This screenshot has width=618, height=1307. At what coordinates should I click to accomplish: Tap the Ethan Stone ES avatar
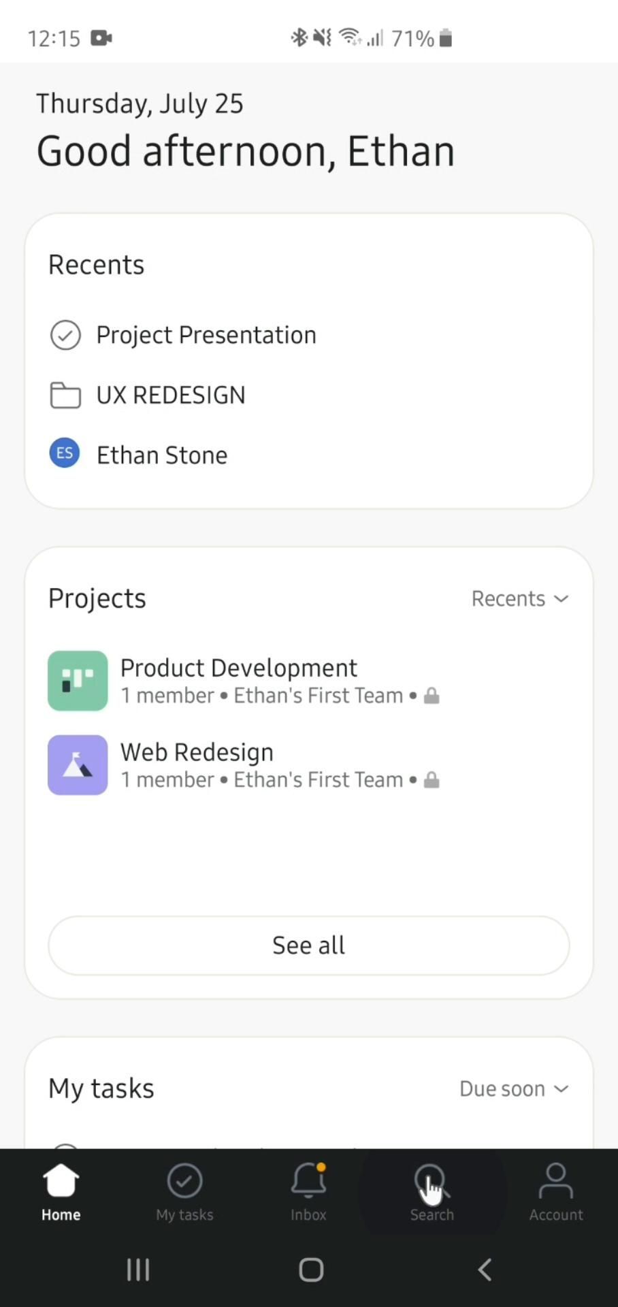click(65, 453)
